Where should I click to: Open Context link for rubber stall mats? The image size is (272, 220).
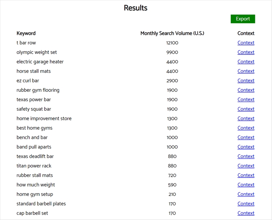pyautogui.click(x=246, y=175)
